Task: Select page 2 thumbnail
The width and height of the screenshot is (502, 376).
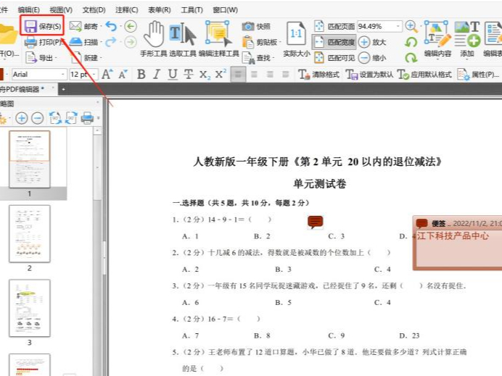Action: click(x=30, y=234)
